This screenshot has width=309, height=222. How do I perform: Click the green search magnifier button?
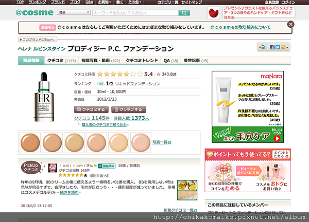point(184,13)
